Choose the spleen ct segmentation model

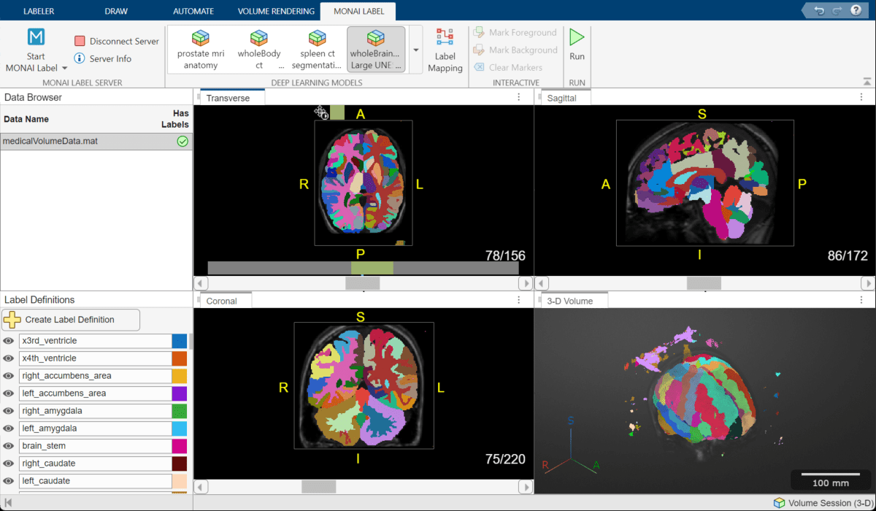pyautogui.click(x=317, y=47)
